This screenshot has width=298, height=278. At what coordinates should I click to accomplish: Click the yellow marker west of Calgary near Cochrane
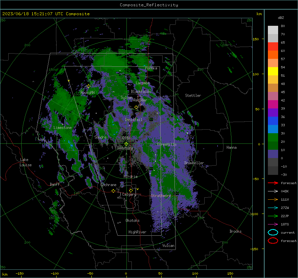point(113,191)
